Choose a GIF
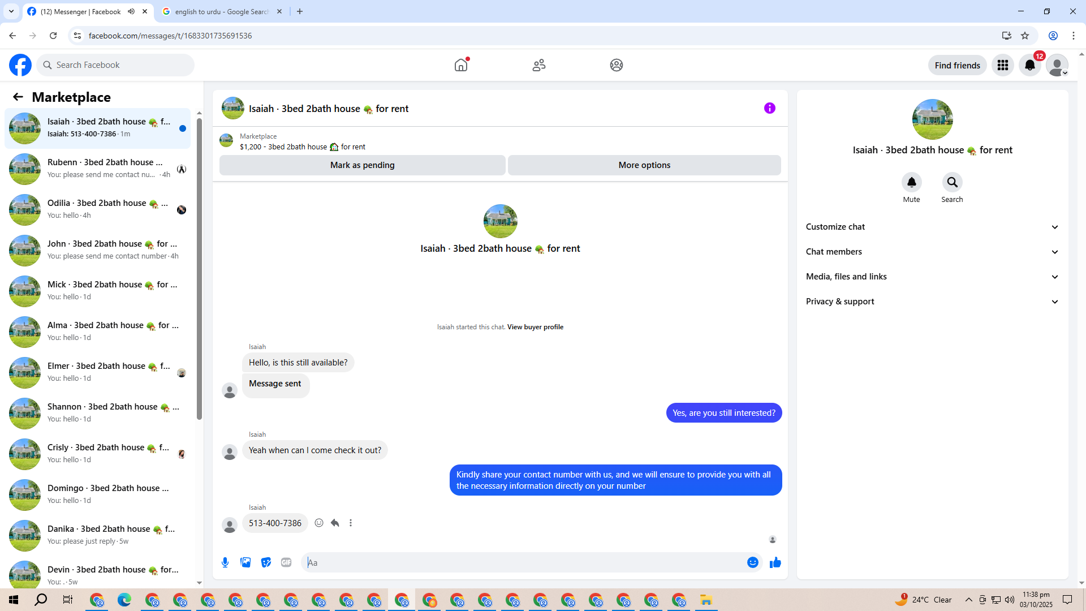 pyautogui.click(x=286, y=562)
